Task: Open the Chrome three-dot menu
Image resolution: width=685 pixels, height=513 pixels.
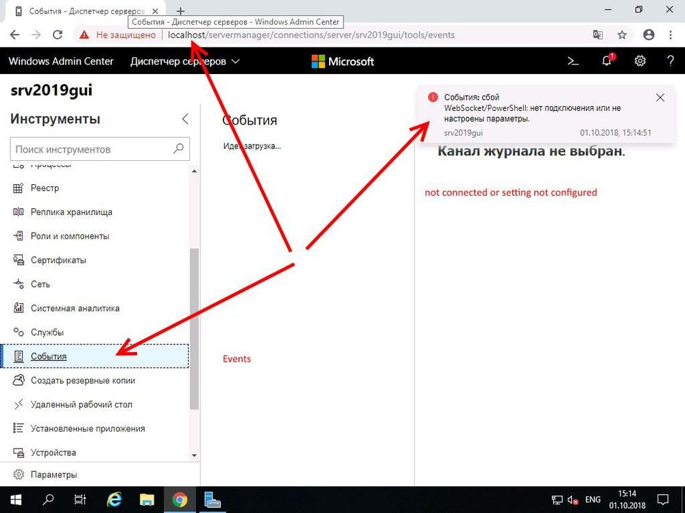Action: tap(671, 35)
